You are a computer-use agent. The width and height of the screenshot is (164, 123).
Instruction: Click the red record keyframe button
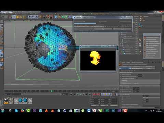[x=94, y=94]
